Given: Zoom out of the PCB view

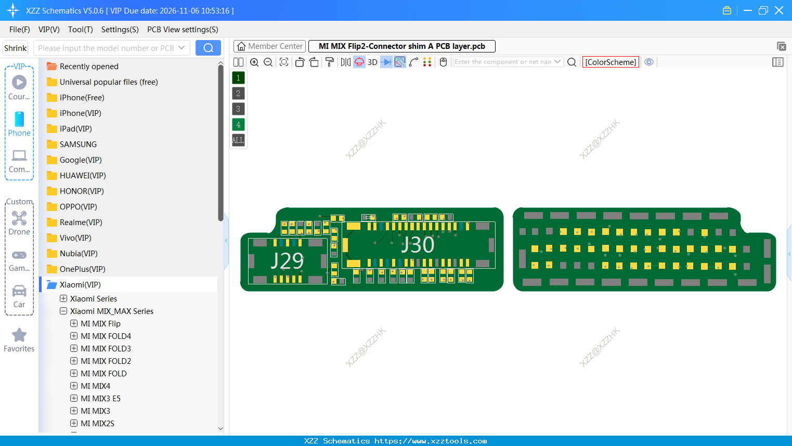Looking at the screenshot, I should (x=267, y=62).
